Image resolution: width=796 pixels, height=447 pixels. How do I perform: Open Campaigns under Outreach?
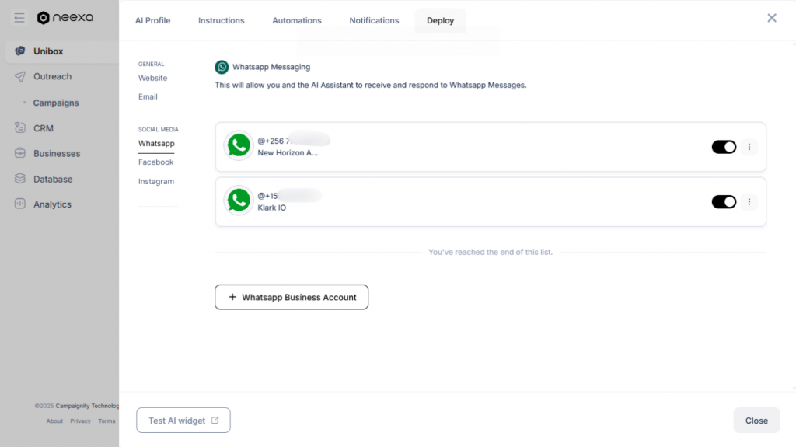[56, 103]
